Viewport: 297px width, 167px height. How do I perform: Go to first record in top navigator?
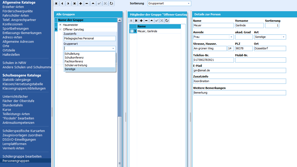[56, 3]
